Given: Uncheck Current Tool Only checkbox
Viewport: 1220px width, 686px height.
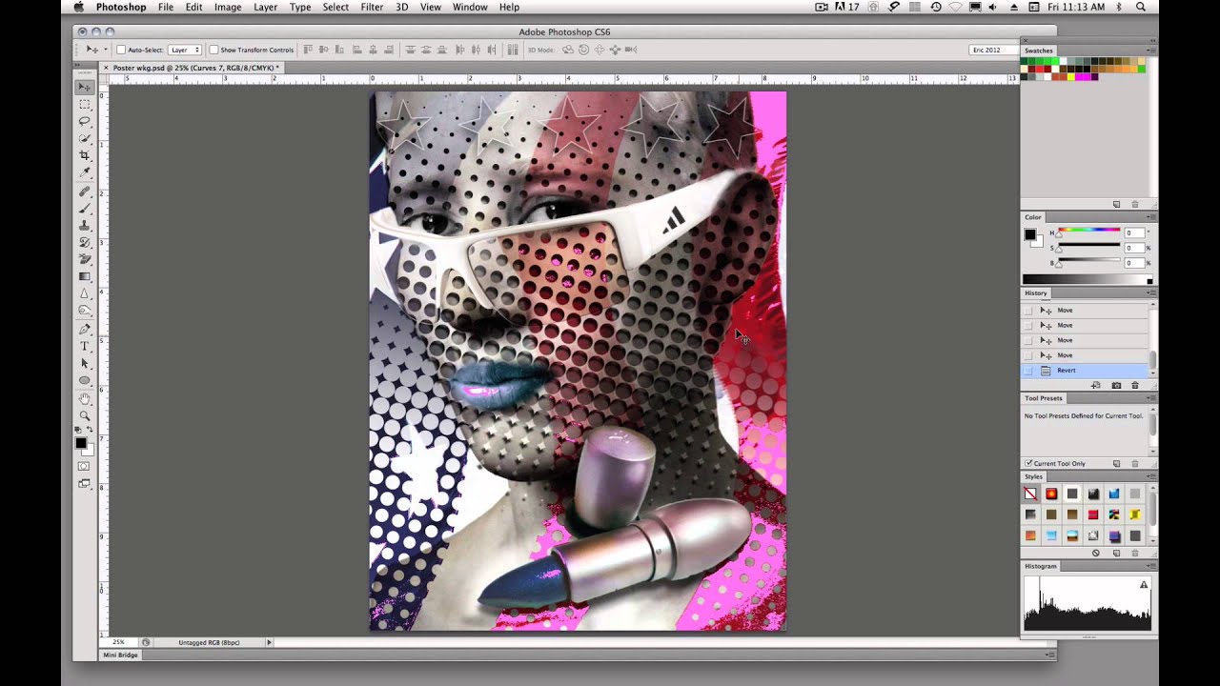Looking at the screenshot, I should (1028, 464).
